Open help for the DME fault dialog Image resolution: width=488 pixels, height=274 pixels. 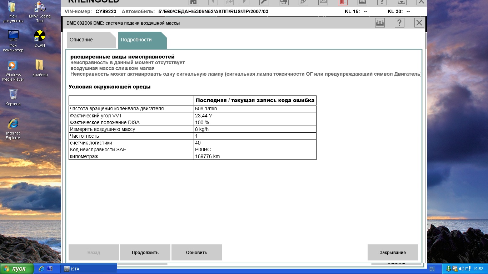(x=399, y=23)
